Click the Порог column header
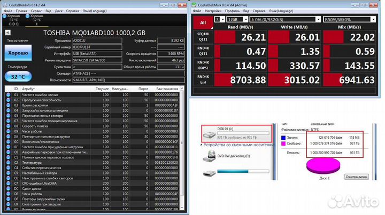 click(x=143, y=89)
